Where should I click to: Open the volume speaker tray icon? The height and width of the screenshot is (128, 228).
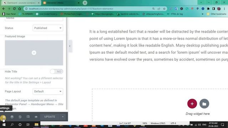click(x=199, y=125)
